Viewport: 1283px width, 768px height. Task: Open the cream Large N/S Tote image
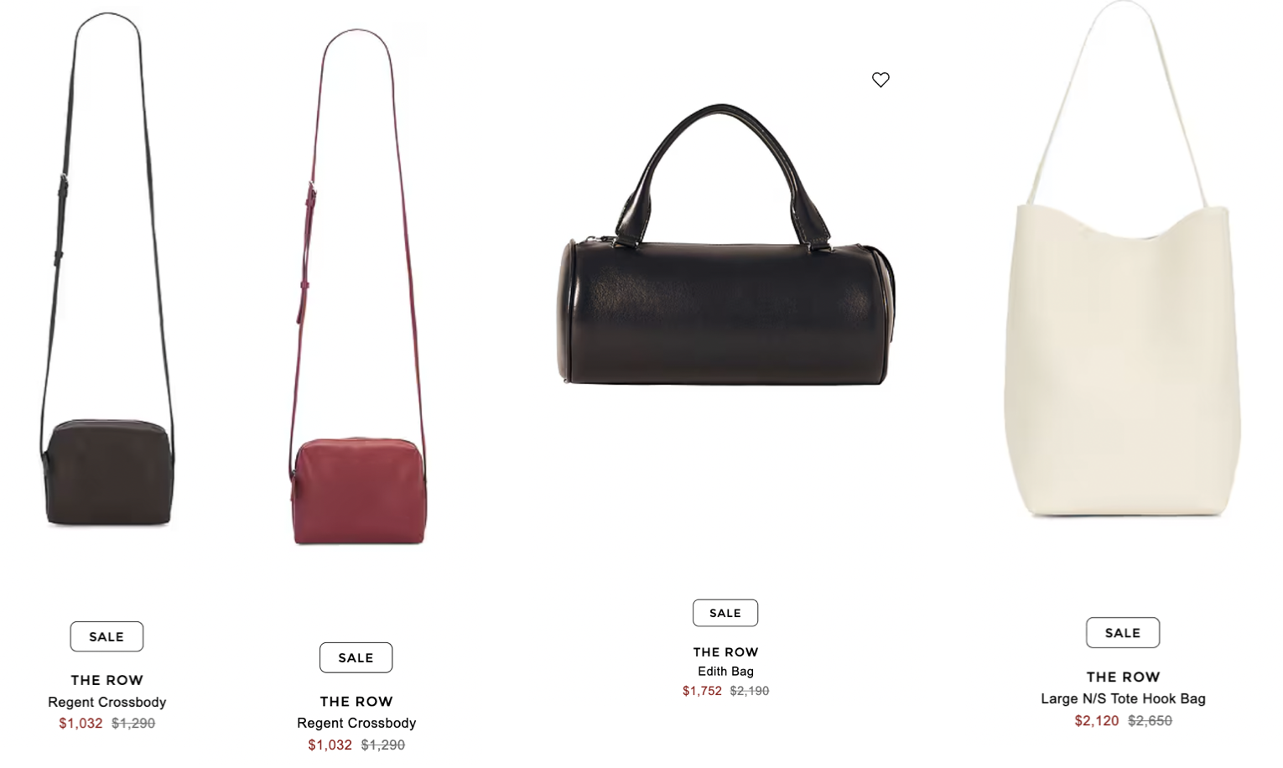[1122, 259]
